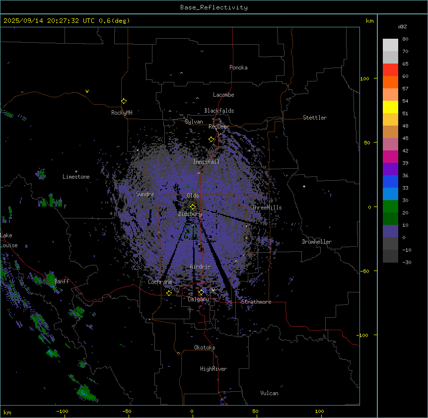Pick the bright green swatch in the legend

(390, 207)
